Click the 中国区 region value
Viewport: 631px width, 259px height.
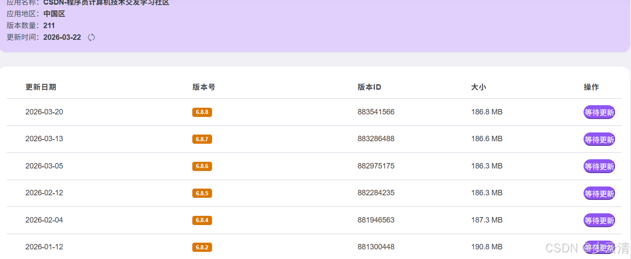(x=54, y=14)
